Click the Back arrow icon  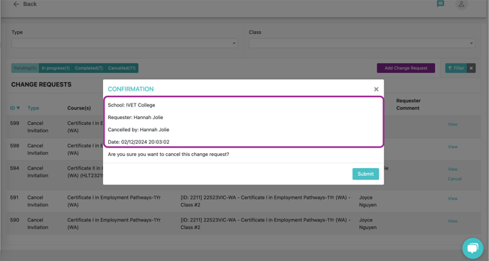16,4
